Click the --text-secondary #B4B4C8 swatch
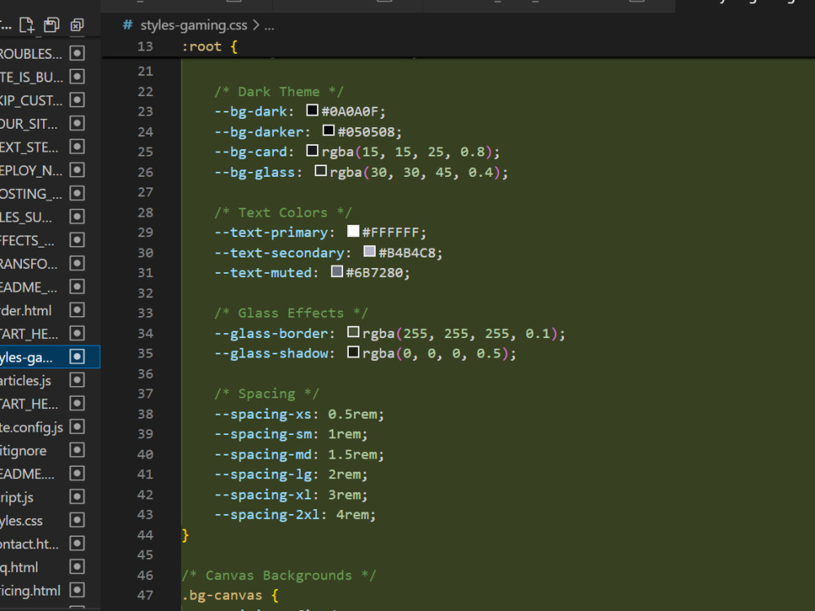The height and width of the screenshot is (611, 815). (369, 252)
